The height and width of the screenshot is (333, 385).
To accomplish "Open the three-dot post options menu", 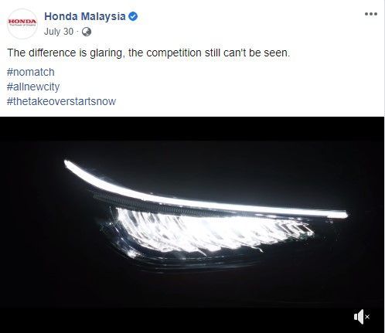I will tap(371, 14).
